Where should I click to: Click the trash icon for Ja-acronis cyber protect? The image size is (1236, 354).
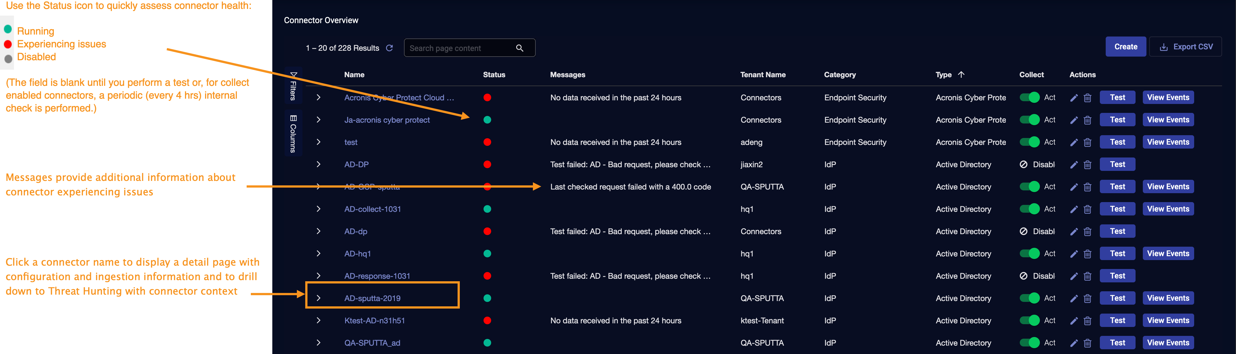[1087, 120]
